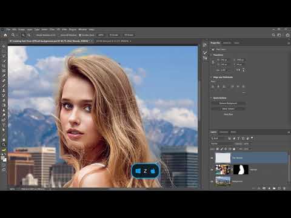Collapse the Align and Distribute section
The width and height of the screenshot is (291, 218).
pos(212,77)
